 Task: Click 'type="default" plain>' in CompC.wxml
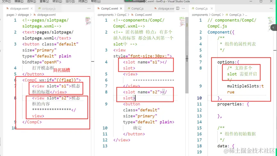tap(148, 122)
